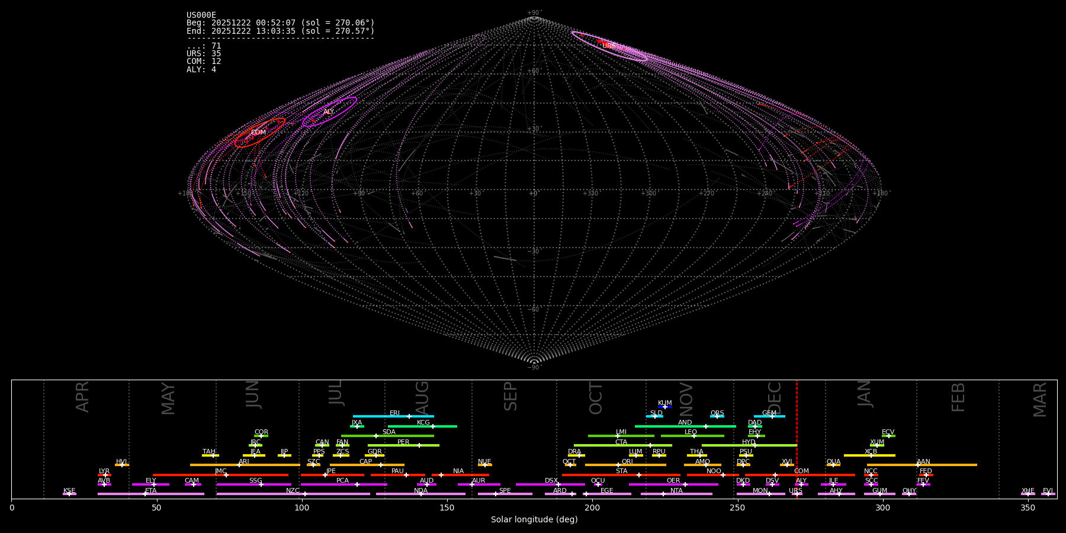
Task: Click the MON shower bar in timeline
Action: [761, 494]
